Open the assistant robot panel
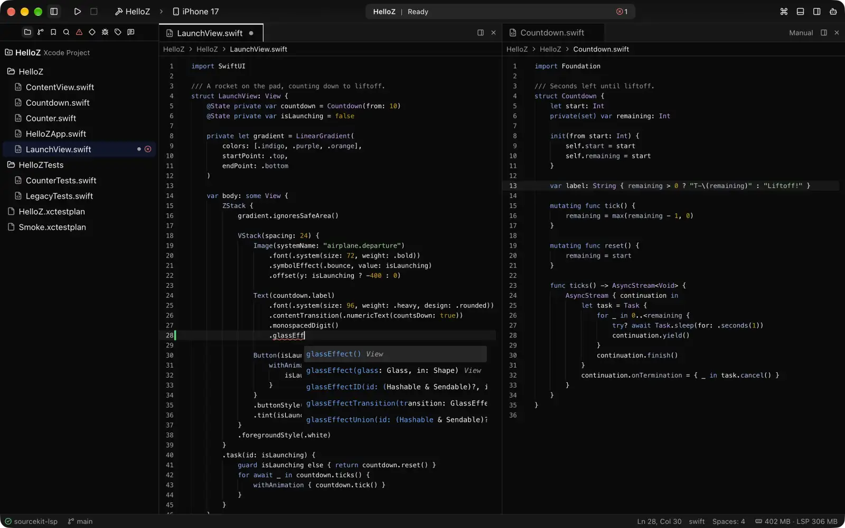 pos(833,12)
